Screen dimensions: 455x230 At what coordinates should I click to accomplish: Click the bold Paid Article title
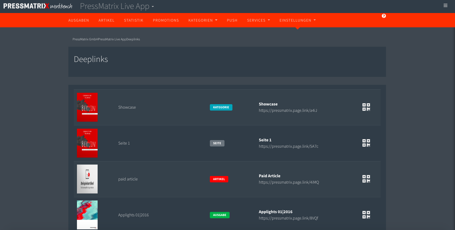point(270,176)
